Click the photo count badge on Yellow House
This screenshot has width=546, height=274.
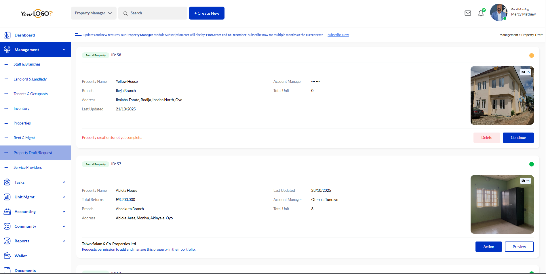(526, 72)
